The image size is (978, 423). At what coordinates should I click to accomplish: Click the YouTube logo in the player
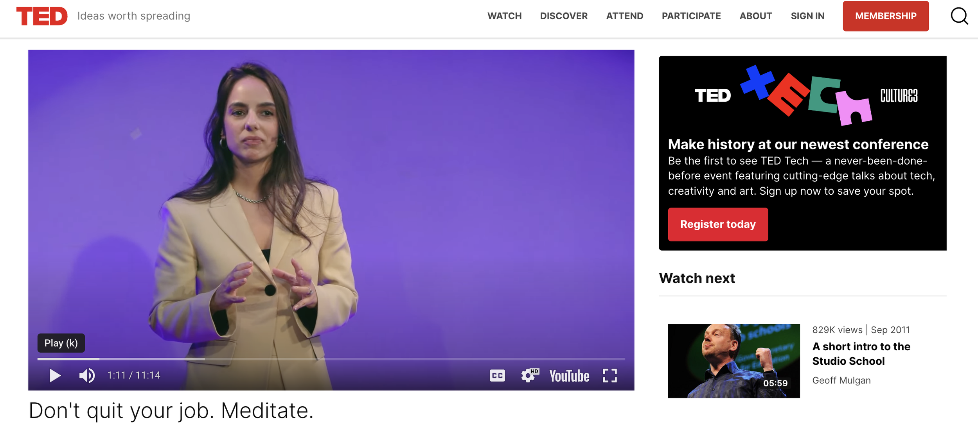(569, 376)
